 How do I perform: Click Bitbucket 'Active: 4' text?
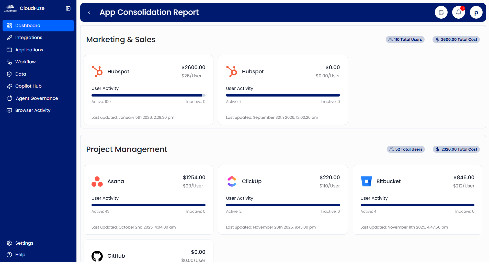click(x=368, y=211)
